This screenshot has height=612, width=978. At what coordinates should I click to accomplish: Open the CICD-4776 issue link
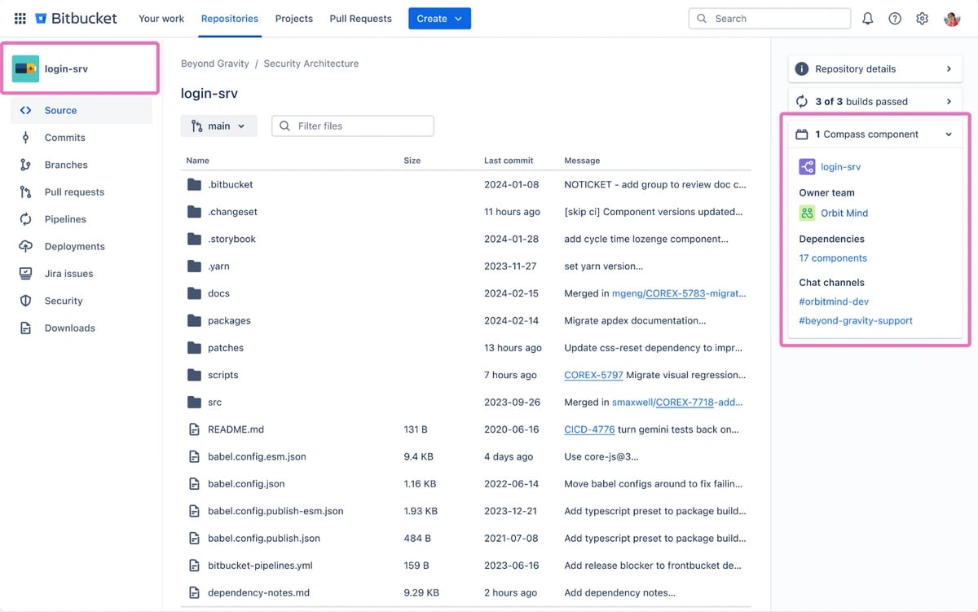[x=591, y=429]
